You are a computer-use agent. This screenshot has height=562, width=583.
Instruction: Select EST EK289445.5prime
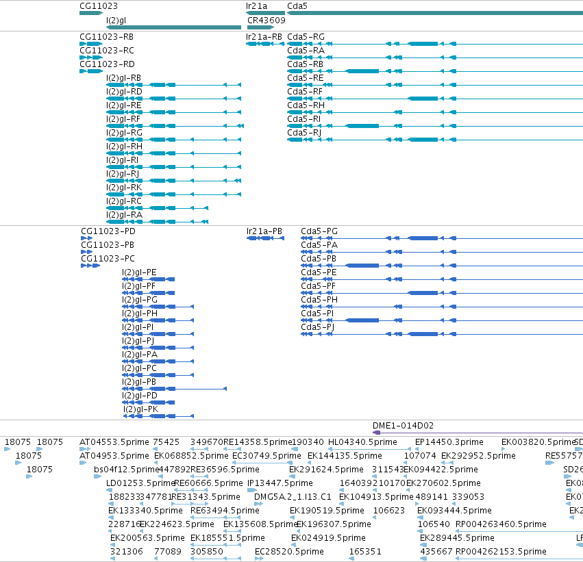coord(457,538)
